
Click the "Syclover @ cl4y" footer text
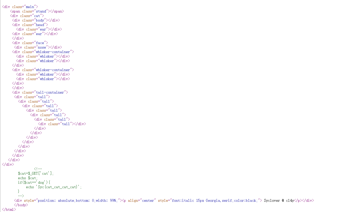point(279,200)
